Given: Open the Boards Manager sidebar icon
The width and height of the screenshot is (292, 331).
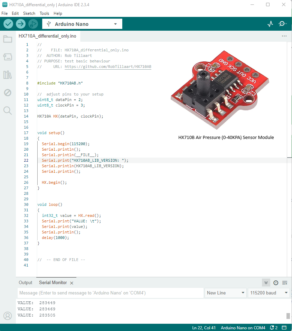Looking at the screenshot, I should click(x=8, y=57).
